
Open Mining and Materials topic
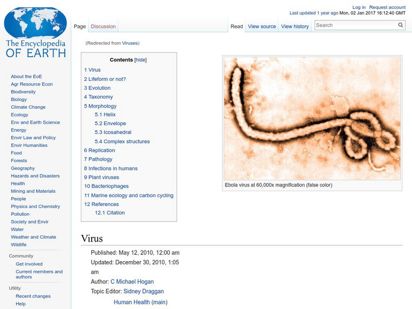pyautogui.click(x=33, y=191)
